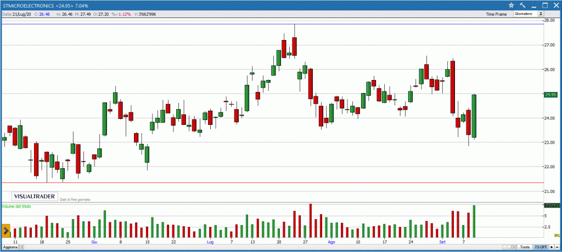Maximize the chart window
Viewport: 562px width, 252px height.
click(545, 5)
